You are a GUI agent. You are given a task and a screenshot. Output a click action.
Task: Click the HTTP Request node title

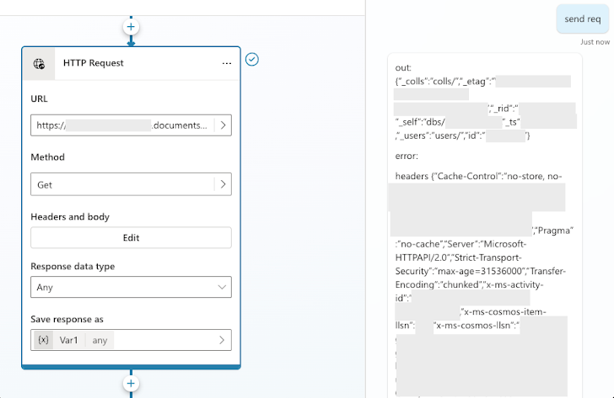(94, 63)
